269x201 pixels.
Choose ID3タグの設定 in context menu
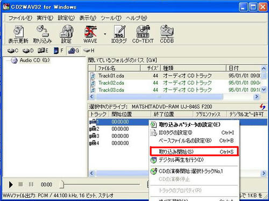[194, 132]
